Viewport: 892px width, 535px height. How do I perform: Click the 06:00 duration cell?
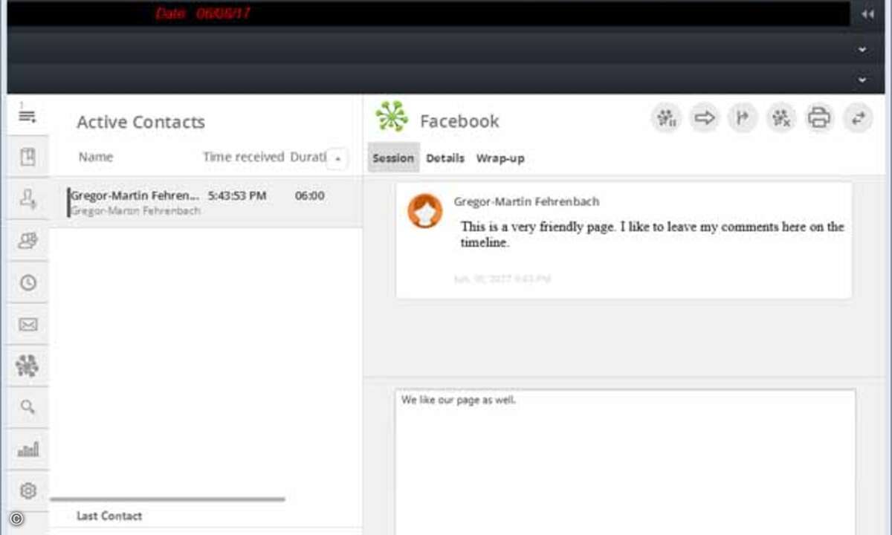[x=310, y=195]
